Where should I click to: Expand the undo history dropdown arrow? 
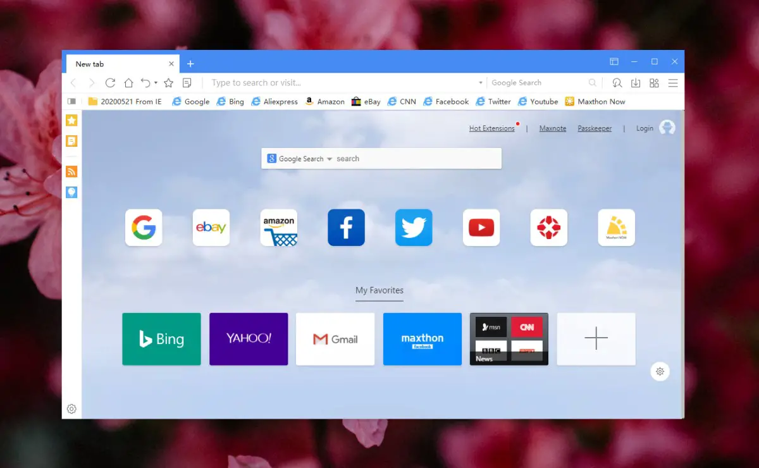click(x=156, y=83)
